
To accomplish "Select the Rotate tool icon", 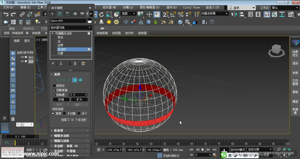I will click(x=101, y=14).
